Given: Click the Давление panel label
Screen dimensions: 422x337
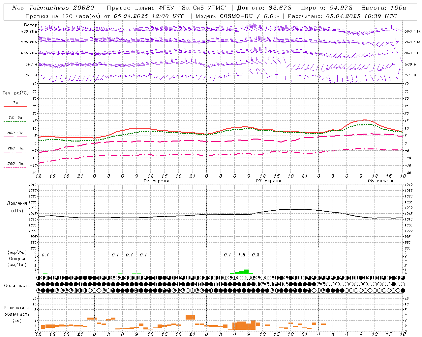Looking at the screenshot, I should point(17,203).
